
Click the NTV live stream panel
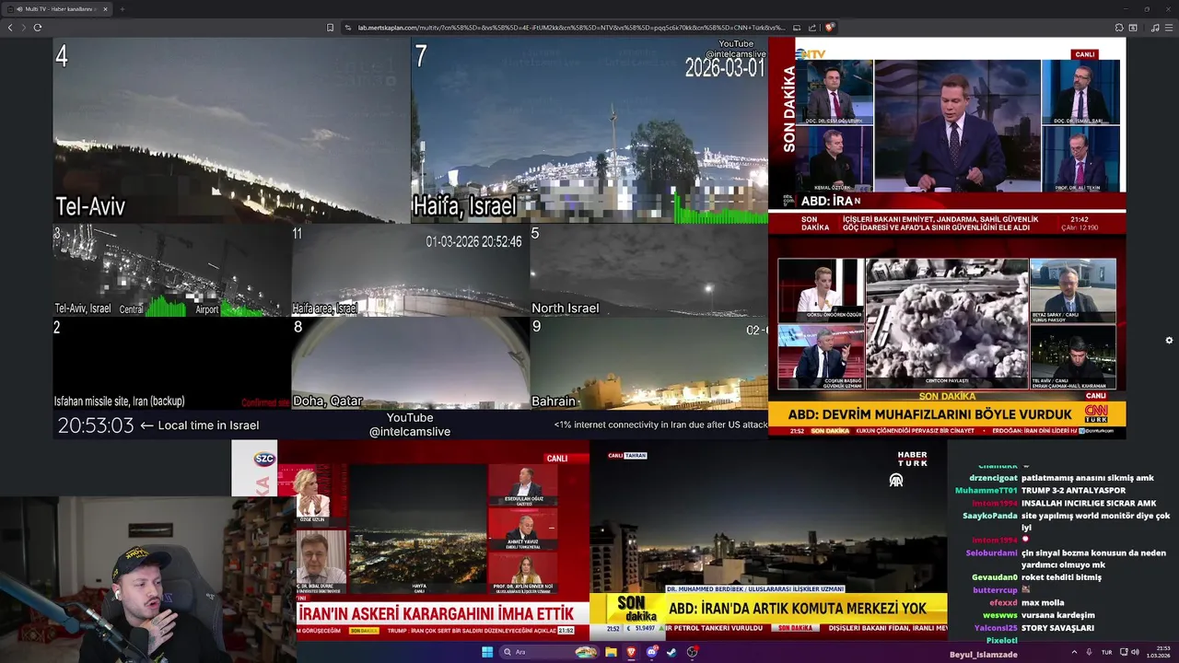pos(947,136)
